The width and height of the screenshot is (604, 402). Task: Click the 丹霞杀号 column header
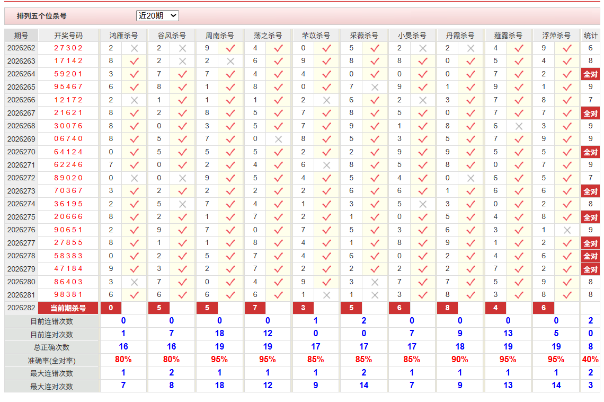pos(460,36)
